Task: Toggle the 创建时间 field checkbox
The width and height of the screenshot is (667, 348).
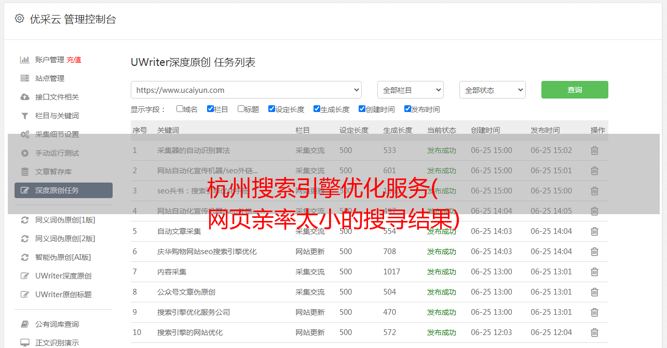Action: pos(362,109)
